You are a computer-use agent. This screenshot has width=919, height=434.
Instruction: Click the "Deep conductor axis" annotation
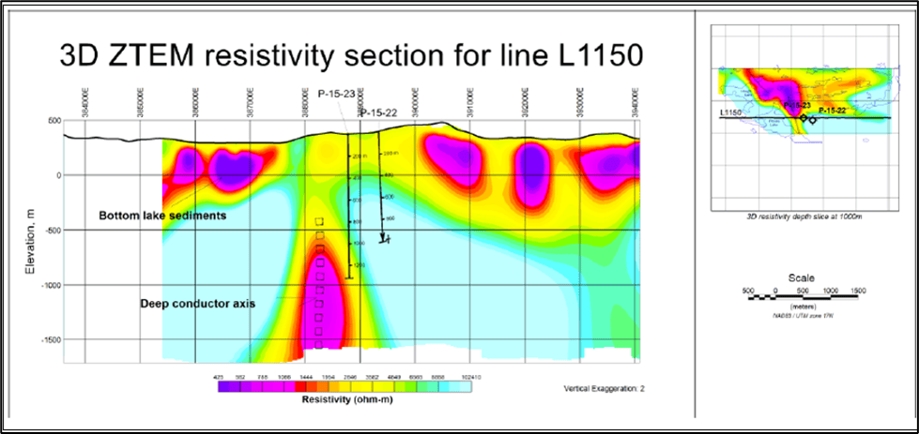pos(197,304)
